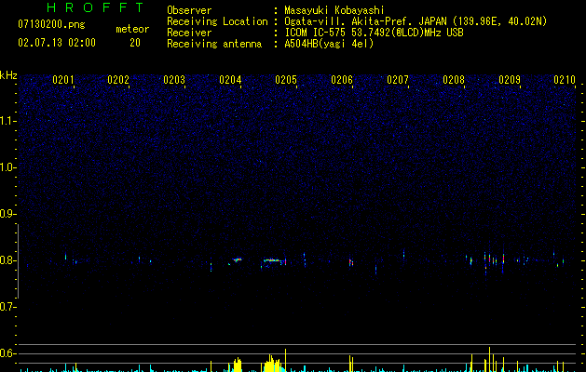Click the 1.1 kHz axis label
Image resolution: width=586 pixels, height=372 pixels.
click(7, 121)
